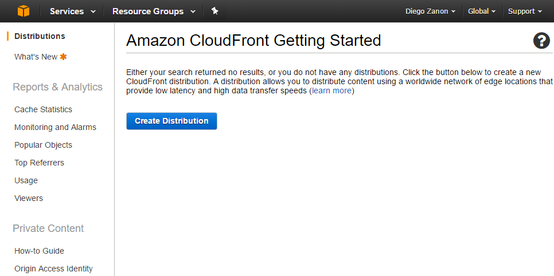The width and height of the screenshot is (554, 276).
Task: Click the Create Distribution button
Action: 171,121
